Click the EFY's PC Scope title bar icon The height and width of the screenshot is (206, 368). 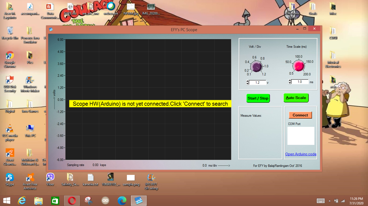click(51, 29)
